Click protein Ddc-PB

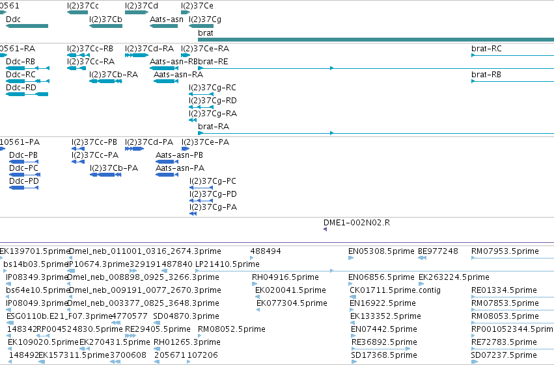point(23,162)
